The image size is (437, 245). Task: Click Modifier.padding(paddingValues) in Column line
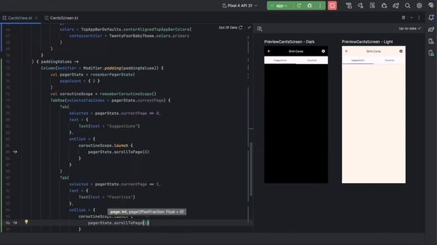tap(121, 68)
